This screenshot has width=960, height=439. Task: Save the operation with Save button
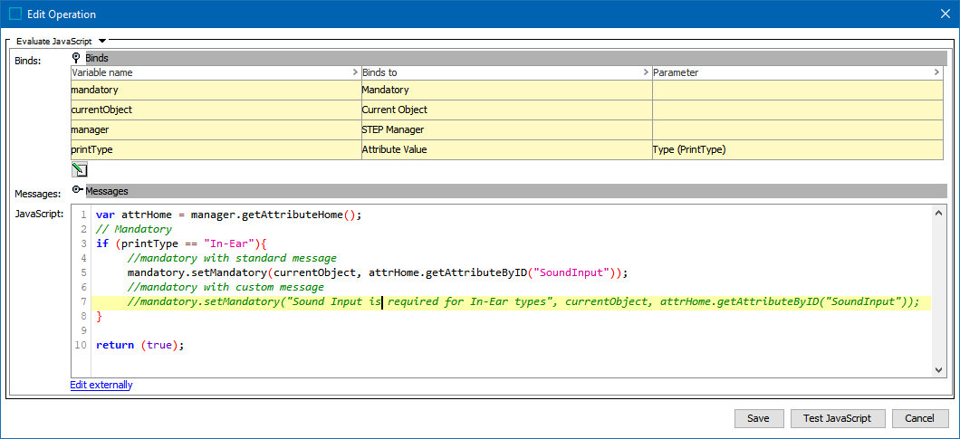[x=758, y=418]
